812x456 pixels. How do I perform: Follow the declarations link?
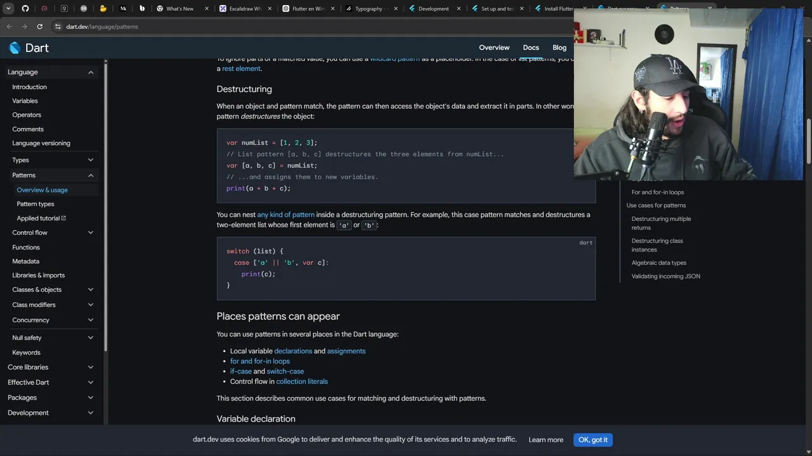[x=293, y=351]
